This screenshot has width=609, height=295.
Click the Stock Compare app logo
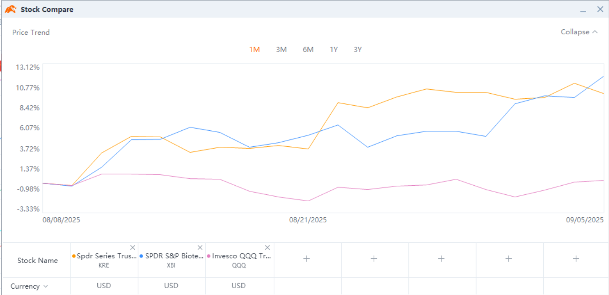coord(11,9)
